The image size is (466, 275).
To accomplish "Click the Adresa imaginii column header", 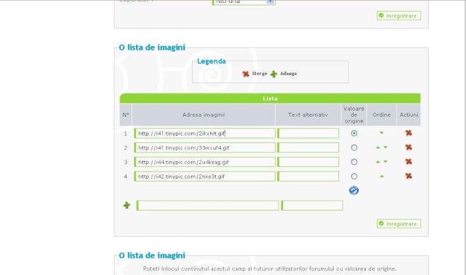I will tap(203, 115).
